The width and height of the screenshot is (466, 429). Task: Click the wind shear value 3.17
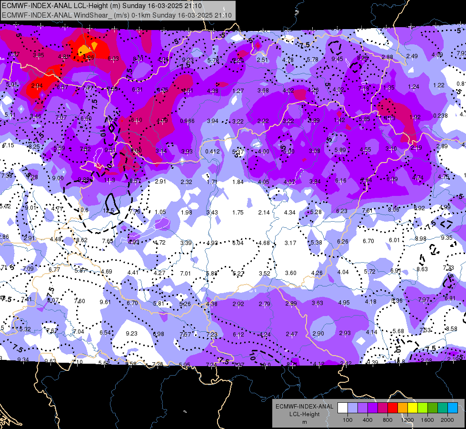(x=290, y=243)
